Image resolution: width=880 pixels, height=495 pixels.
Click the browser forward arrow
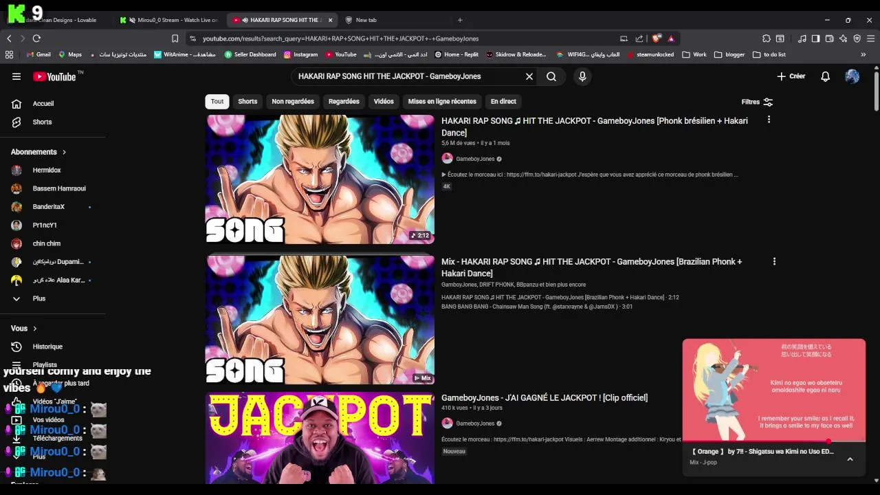23,38
